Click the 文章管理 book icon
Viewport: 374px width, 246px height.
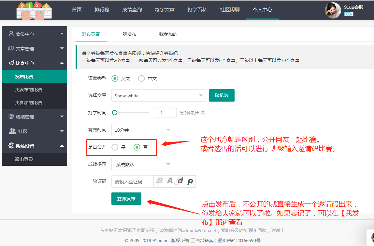coord(11,48)
